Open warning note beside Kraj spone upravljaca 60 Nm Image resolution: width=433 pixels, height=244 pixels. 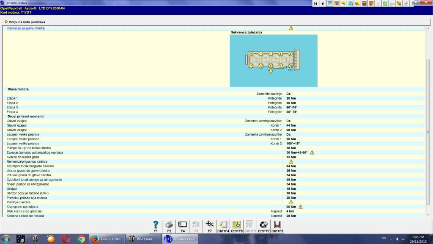(x=301, y=207)
